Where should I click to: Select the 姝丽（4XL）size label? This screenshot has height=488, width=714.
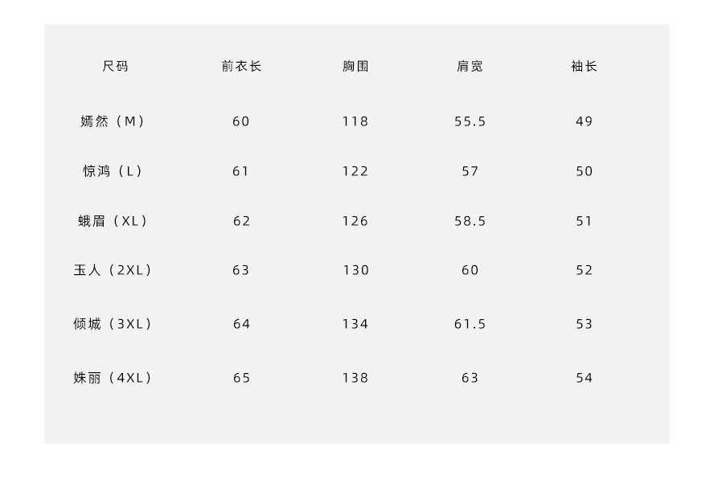point(113,378)
